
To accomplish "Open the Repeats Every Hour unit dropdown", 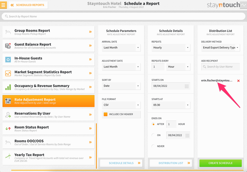I will pyautogui.click(x=178, y=67).
